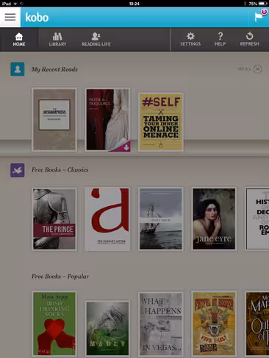Go to the Home tab
269x358 pixels.
(x=19, y=40)
